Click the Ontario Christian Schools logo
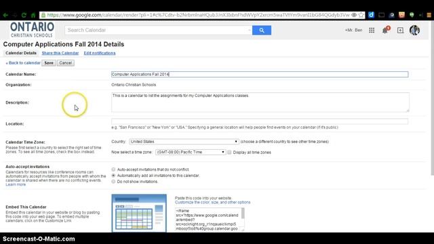 (x=32, y=30)
